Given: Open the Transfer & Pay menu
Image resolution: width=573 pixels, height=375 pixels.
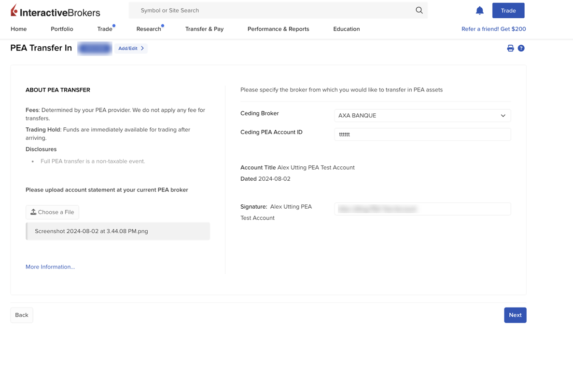Looking at the screenshot, I should click(204, 29).
